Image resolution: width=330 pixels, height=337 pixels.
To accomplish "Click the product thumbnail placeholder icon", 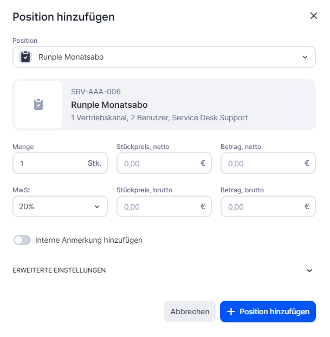I will tap(38, 105).
